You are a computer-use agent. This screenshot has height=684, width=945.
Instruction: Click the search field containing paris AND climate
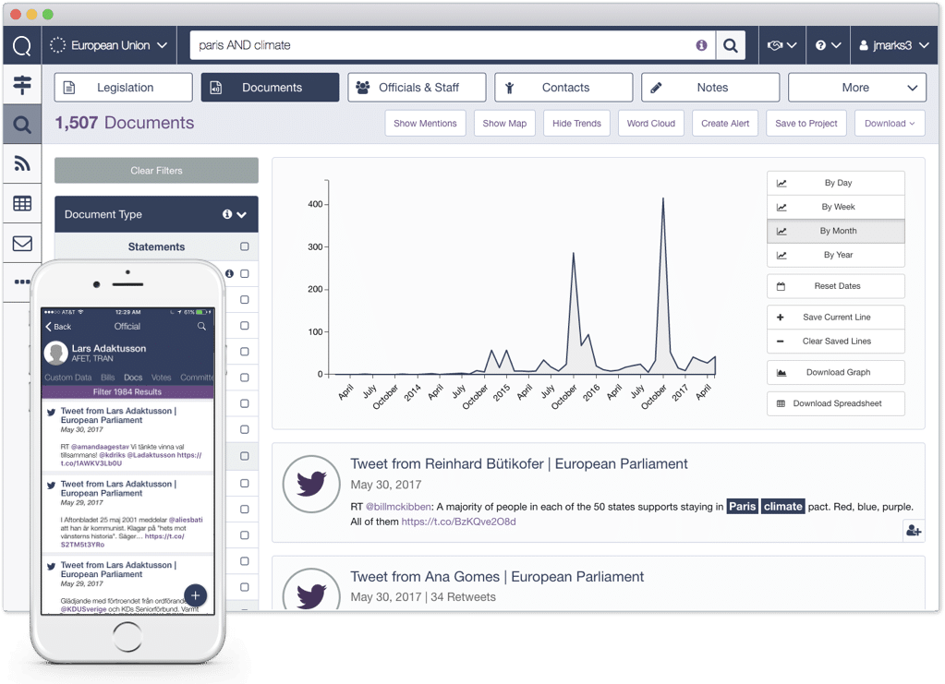453,45
